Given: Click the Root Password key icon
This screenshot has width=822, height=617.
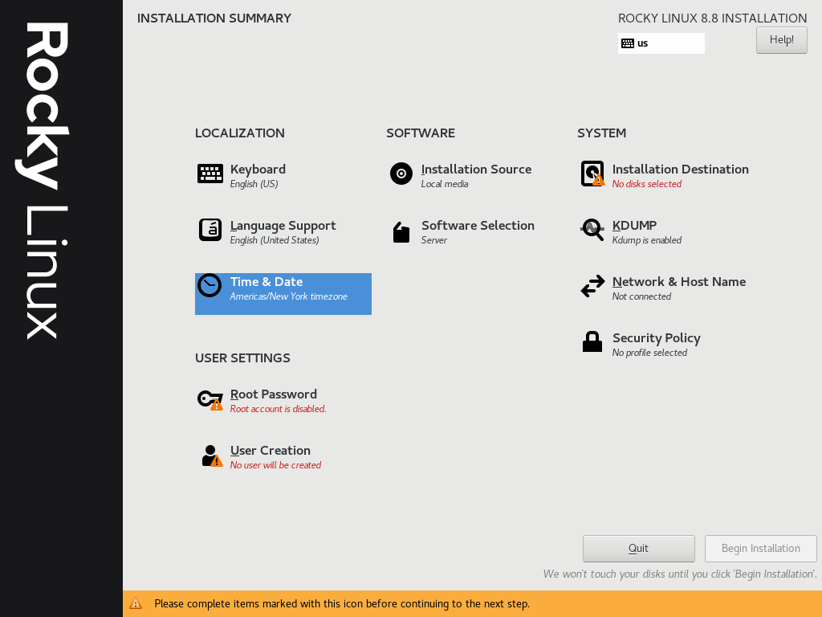Looking at the screenshot, I should (210, 400).
